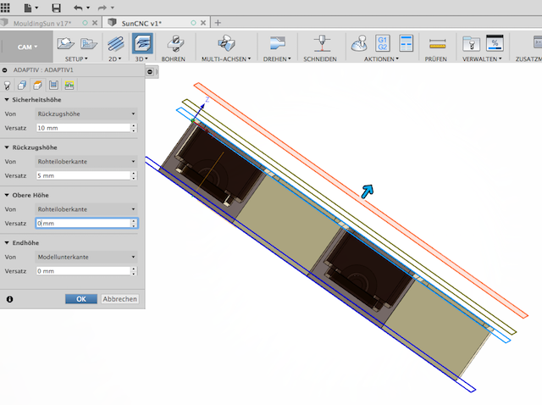Click Endhöhe Versatz 0 mm field
Screen dimensions: 542x405
point(83,271)
